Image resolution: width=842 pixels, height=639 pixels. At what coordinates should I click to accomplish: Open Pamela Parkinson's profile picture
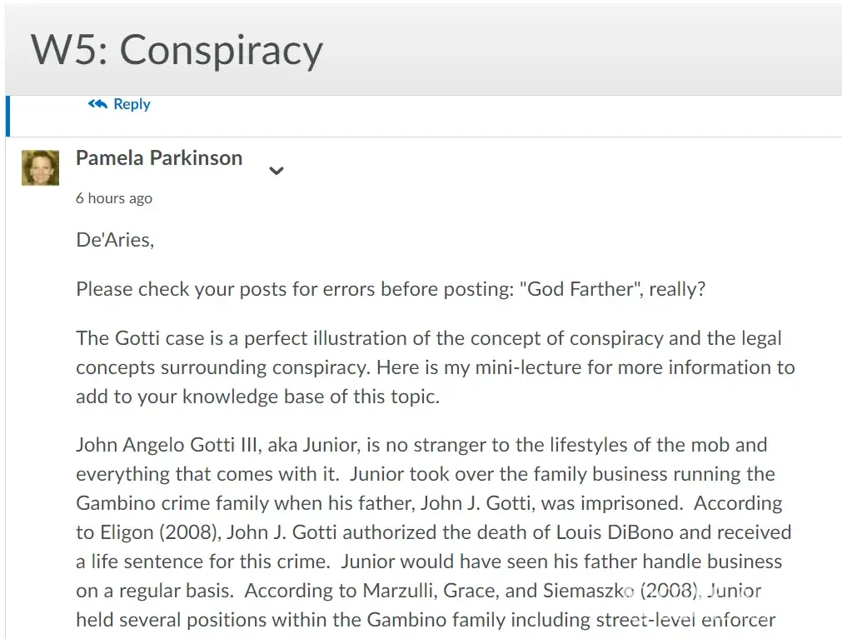(x=40, y=167)
